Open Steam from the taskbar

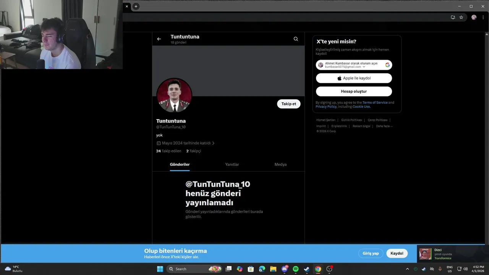pyautogui.click(x=307, y=269)
